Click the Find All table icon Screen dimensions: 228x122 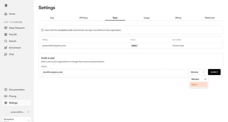(x=6, y=35)
